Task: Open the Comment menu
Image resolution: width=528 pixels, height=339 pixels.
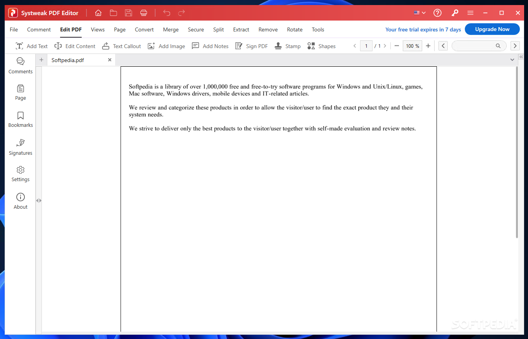Action: (x=39, y=29)
